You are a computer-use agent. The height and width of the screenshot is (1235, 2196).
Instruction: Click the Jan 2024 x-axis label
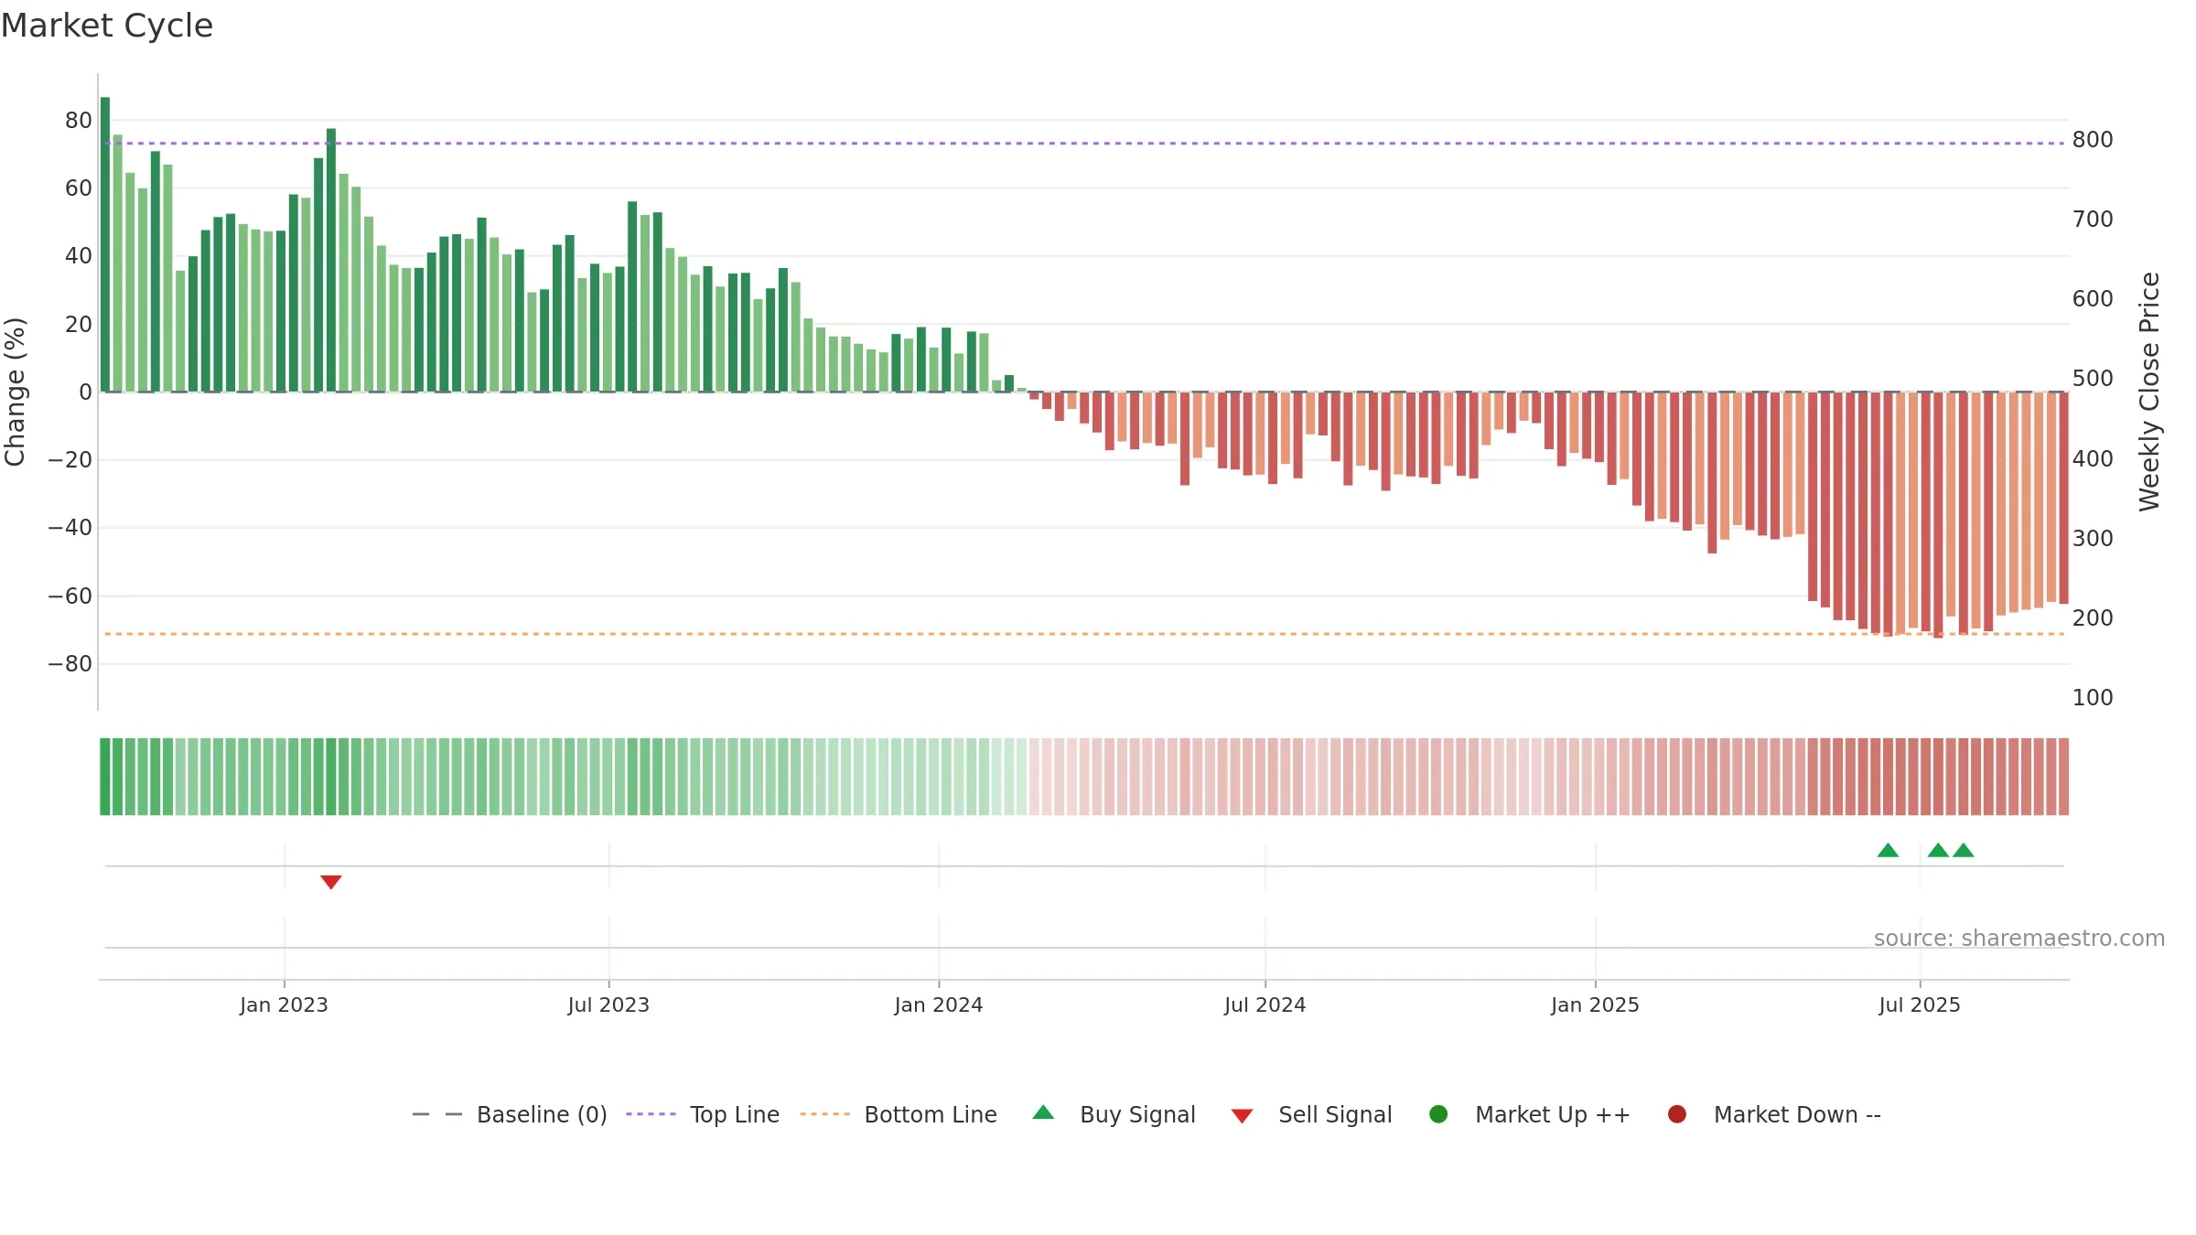[x=939, y=1004]
